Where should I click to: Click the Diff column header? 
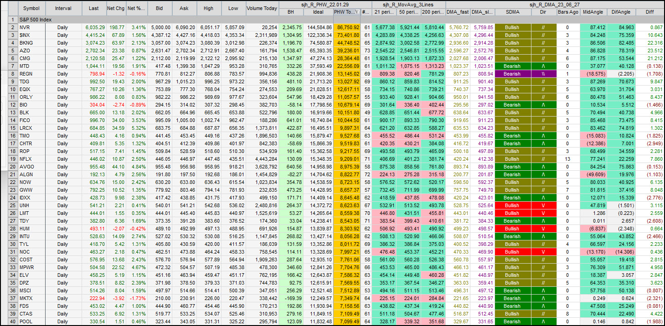650,12
